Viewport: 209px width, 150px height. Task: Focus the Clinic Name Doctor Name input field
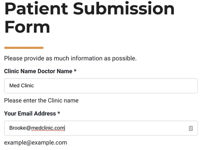[101, 86]
